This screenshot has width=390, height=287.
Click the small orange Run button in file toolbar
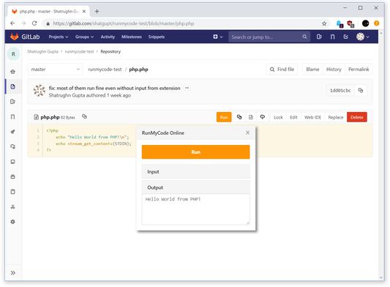click(224, 117)
